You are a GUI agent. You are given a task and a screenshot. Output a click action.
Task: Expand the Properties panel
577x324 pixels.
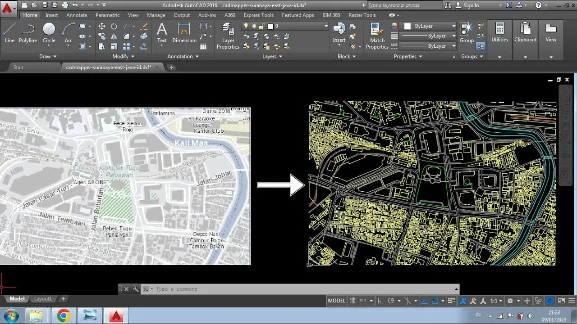pyautogui.click(x=408, y=56)
